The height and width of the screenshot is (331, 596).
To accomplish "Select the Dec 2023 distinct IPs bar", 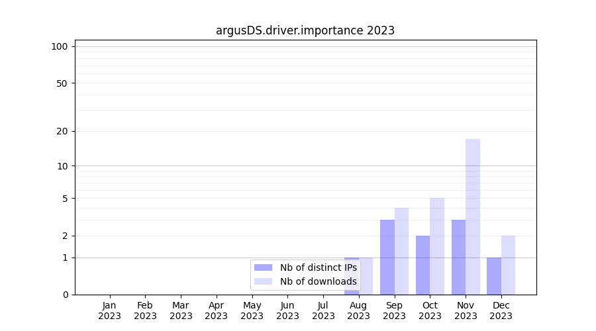I will [x=494, y=276].
